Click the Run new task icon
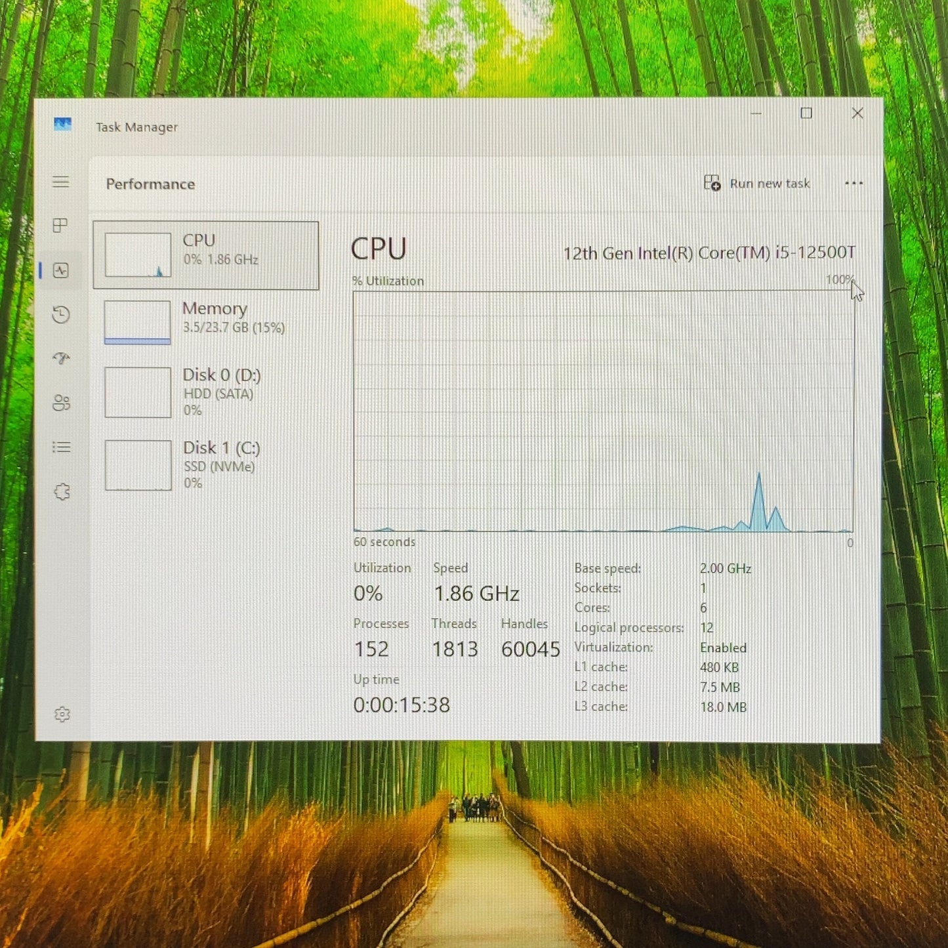Screen dimensions: 948x948 click(x=712, y=183)
